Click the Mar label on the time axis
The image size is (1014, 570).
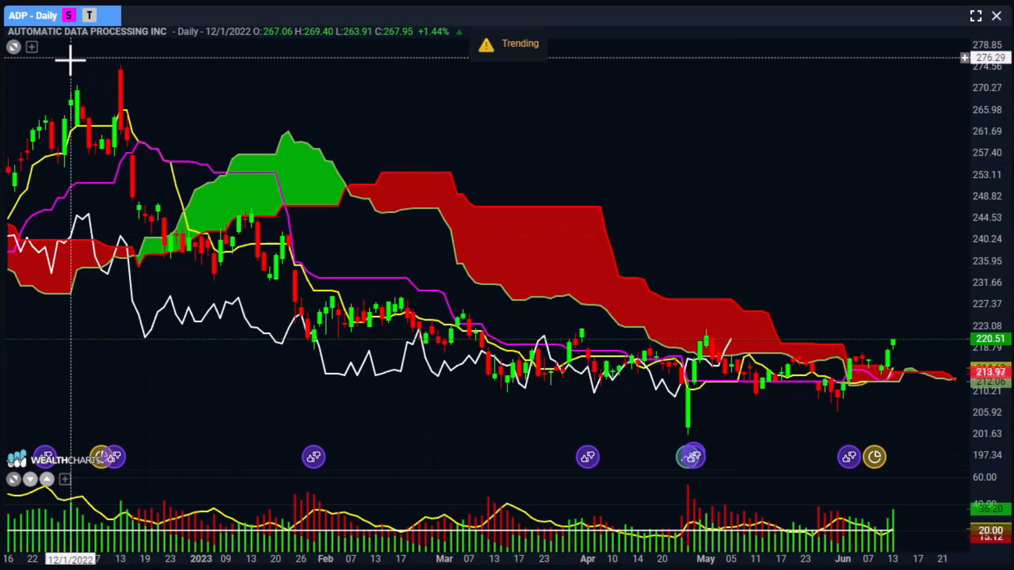click(444, 558)
